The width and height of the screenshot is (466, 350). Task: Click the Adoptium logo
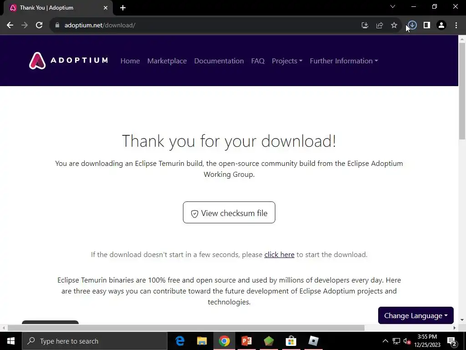point(68,61)
